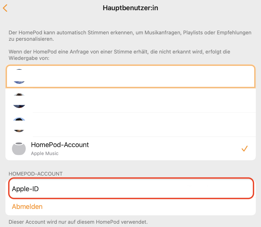This screenshot has width=261, height=227.
Task: Click the "Hauptbenutzer:in" page title
Action: point(130,8)
